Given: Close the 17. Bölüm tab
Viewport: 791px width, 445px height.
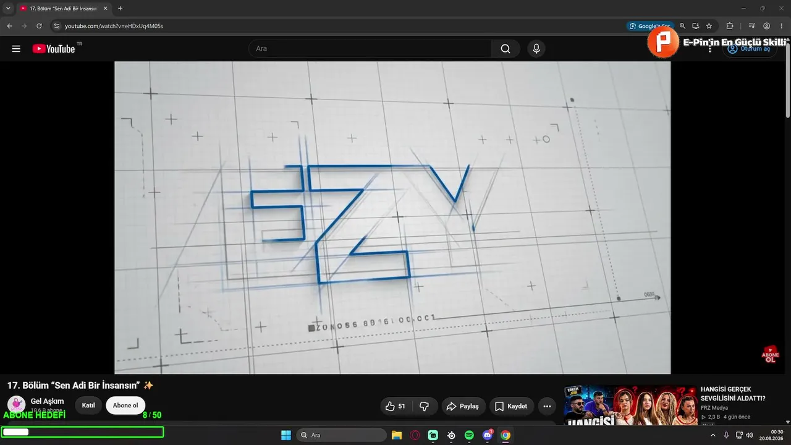Looking at the screenshot, I should [x=105, y=9].
